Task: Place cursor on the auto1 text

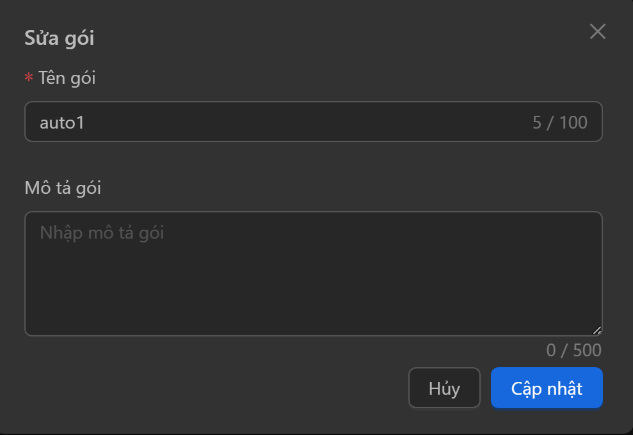Action: [62, 122]
